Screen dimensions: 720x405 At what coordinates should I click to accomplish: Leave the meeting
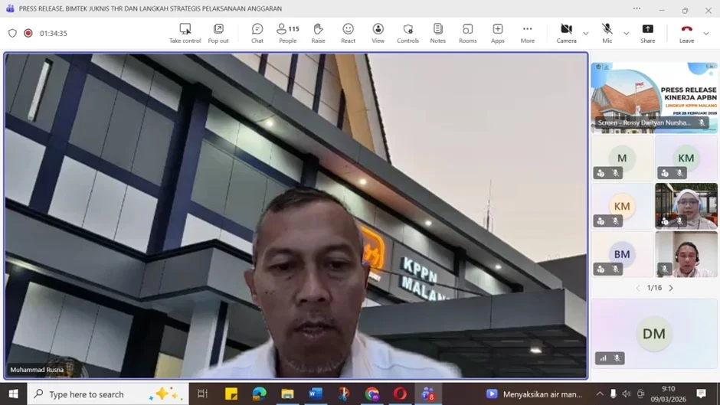[686, 33]
